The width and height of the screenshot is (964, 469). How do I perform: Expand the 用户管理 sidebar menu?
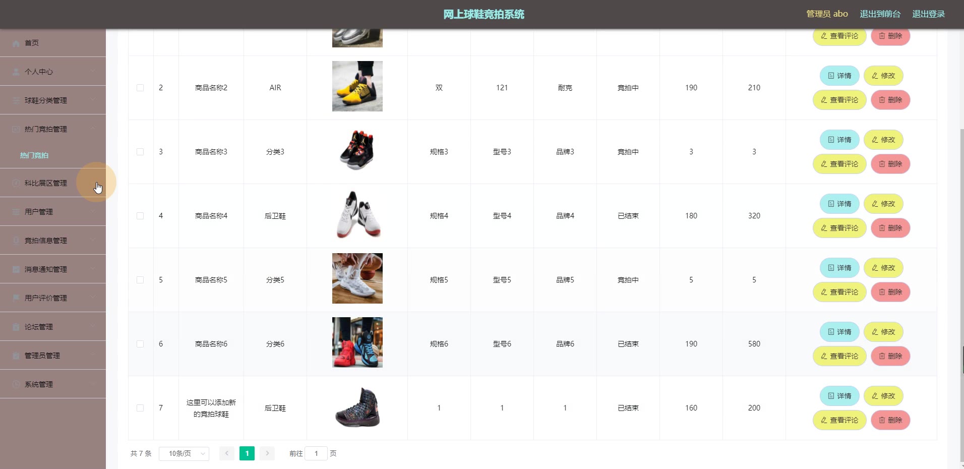[53, 212]
